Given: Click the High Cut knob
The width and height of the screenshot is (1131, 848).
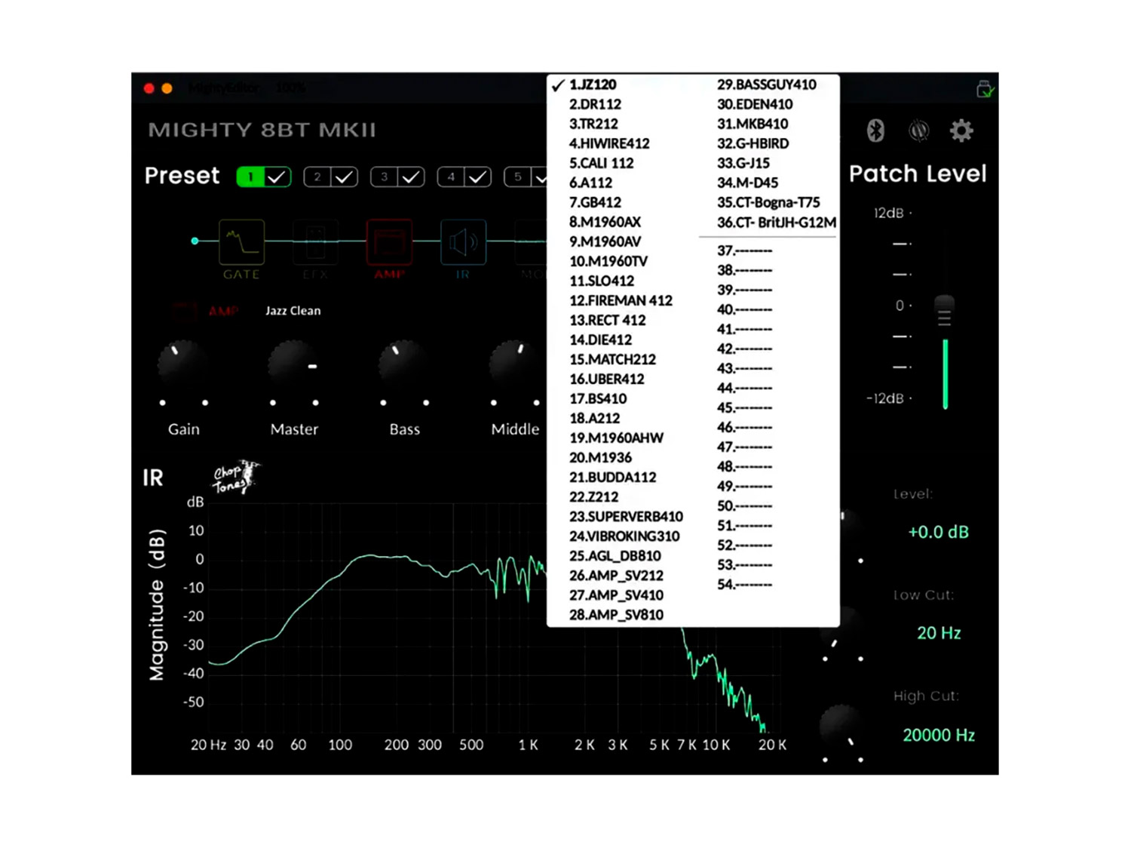Looking at the screenshot, I should 841,727.
